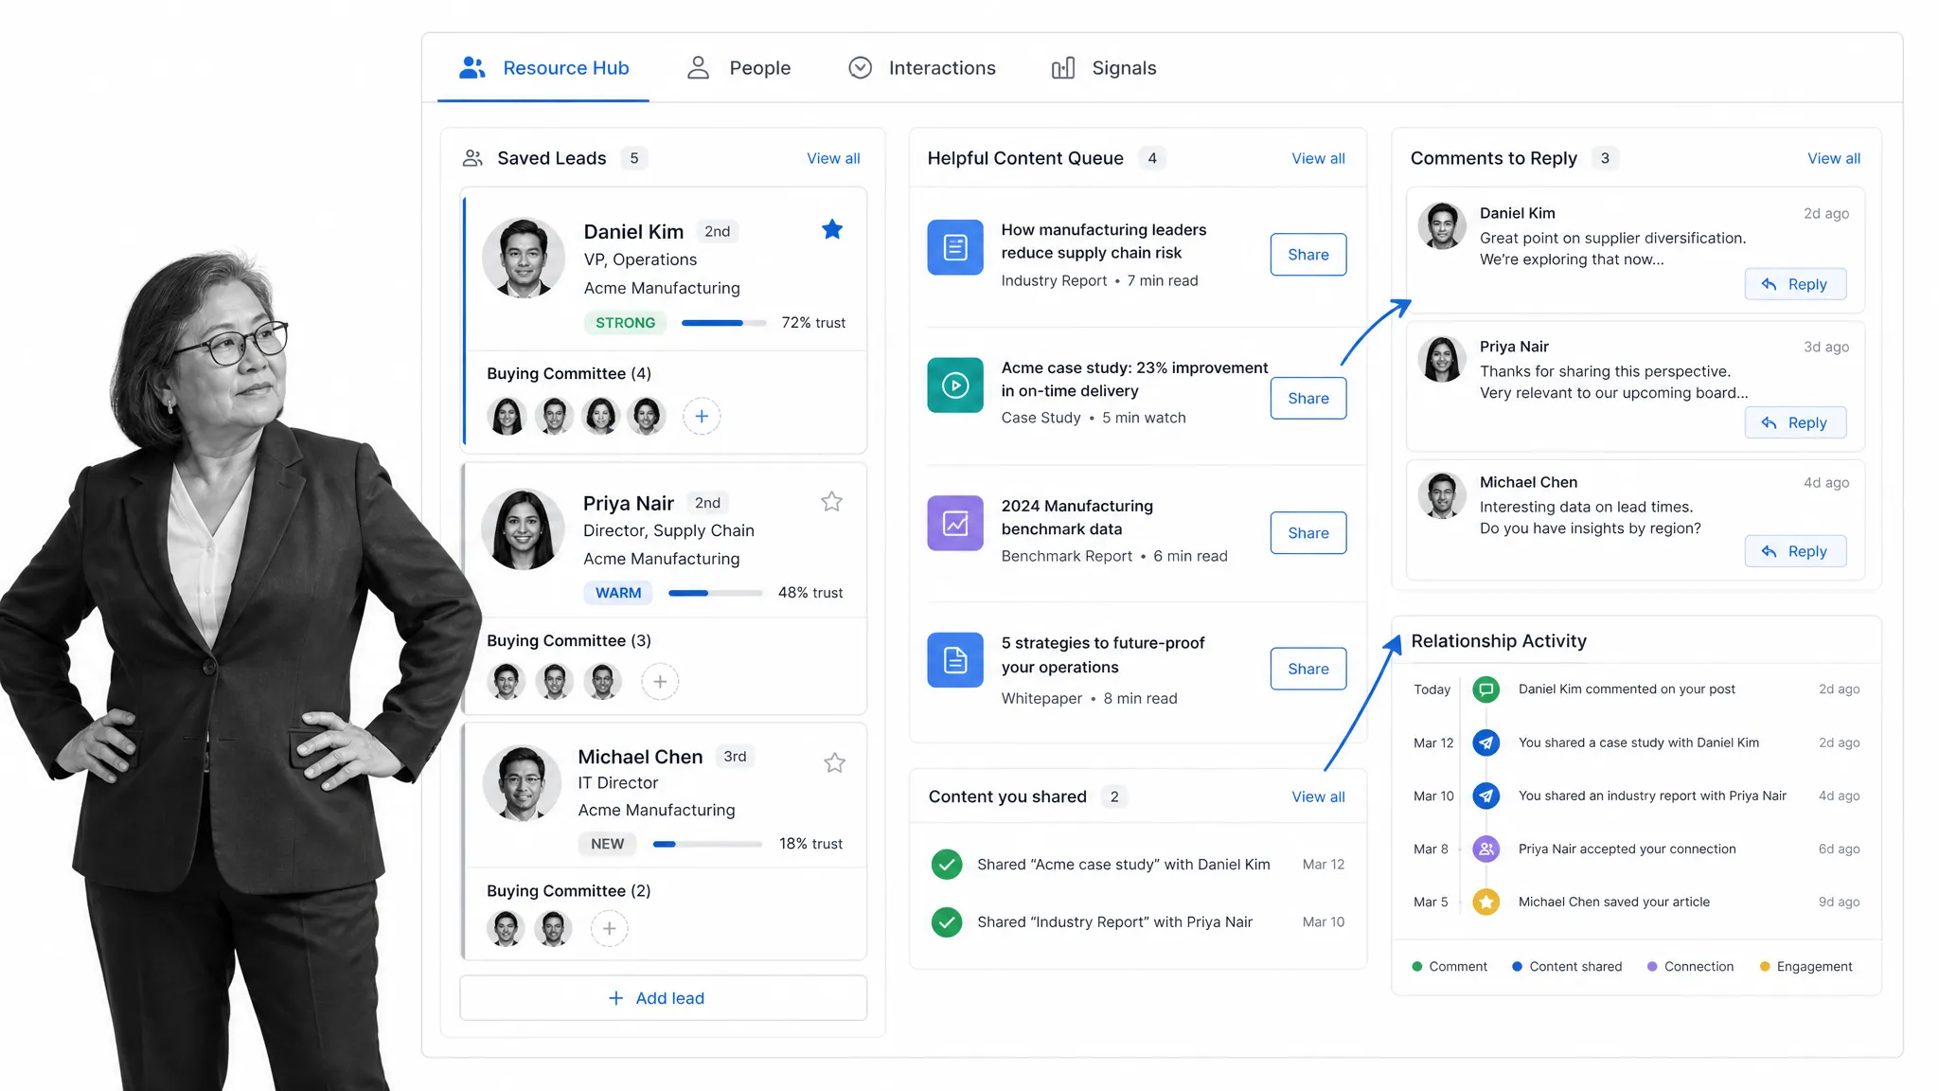View all Comments to Reply
The width and height of the screenshot is (1939, 1091).
pyautogui.click(x=1834, y=158)
